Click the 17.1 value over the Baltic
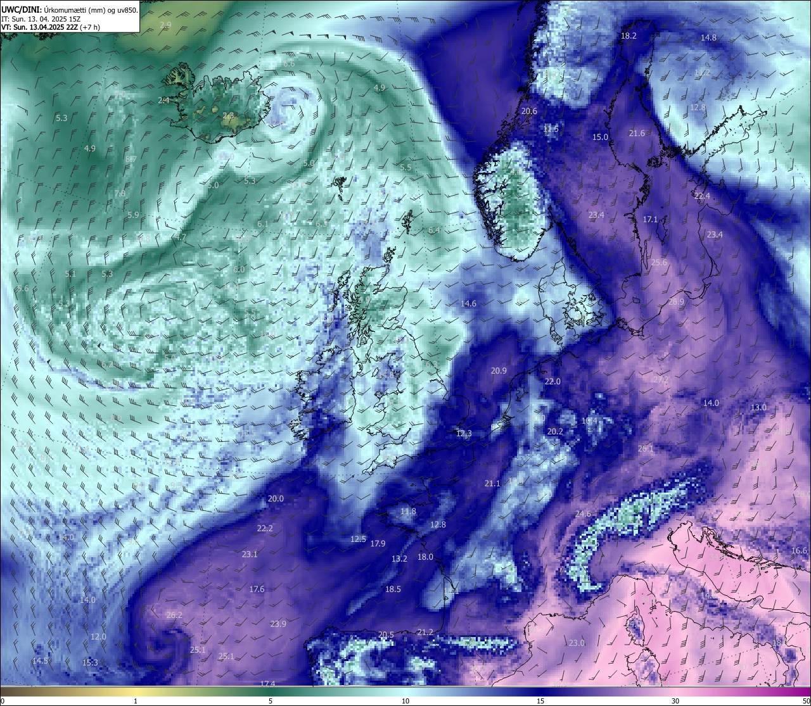 coord(651,220)
